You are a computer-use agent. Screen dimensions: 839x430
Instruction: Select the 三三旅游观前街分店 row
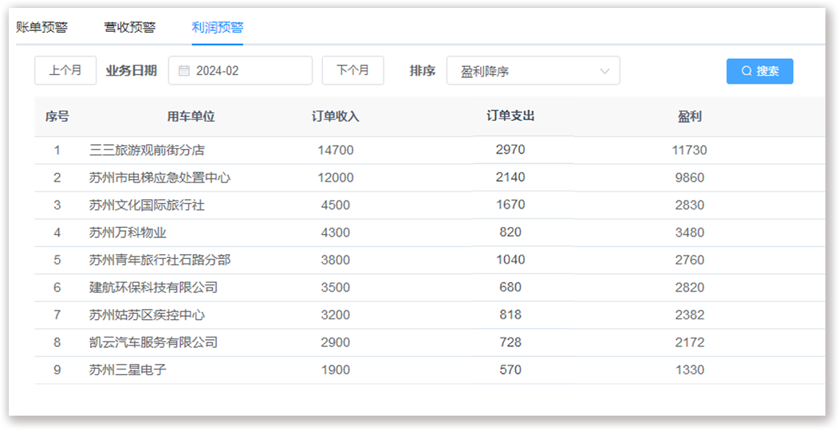click(147, 150)
